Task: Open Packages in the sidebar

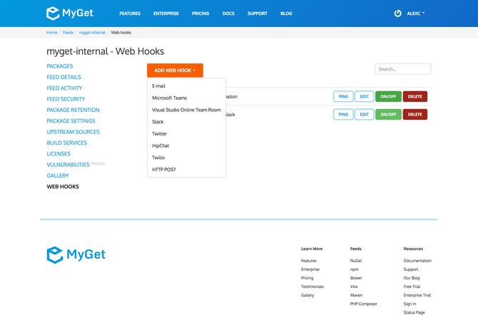Action: click(60, 66)
